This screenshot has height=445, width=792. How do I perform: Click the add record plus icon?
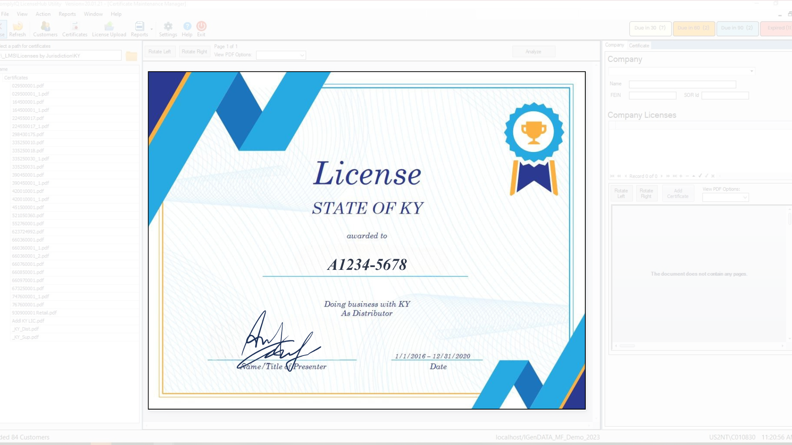pyautogui.click(x=681, y=176)
